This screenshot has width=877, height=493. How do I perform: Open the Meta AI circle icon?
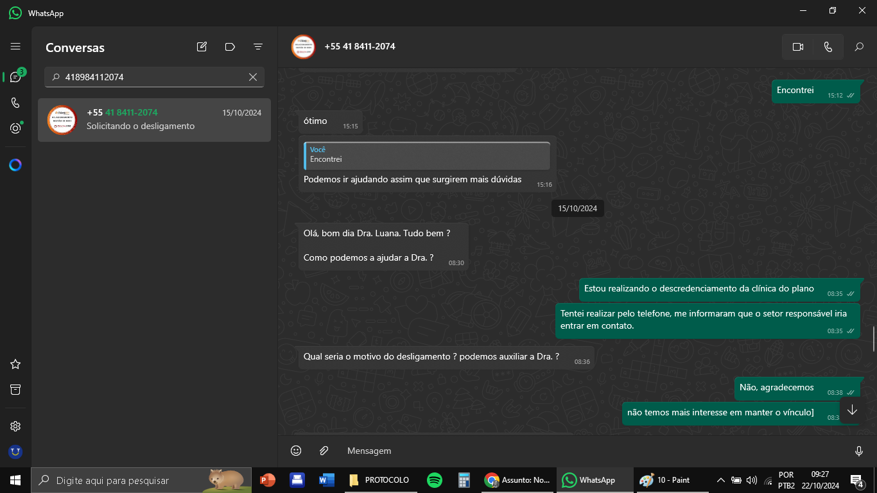click(x=15, y=165)
